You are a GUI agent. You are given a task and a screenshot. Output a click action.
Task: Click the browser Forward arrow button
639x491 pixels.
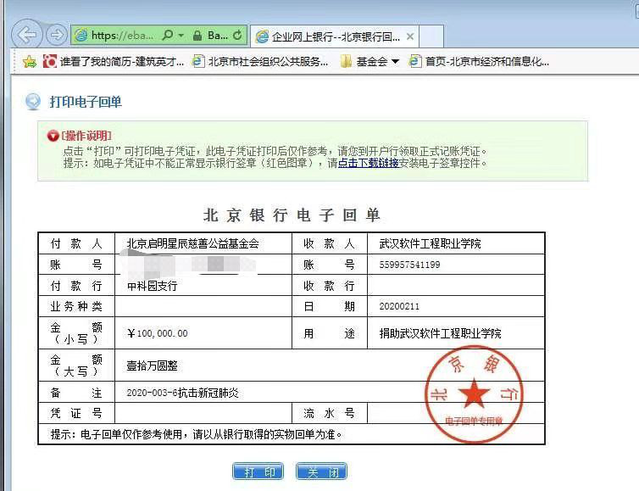click(56, 35)
